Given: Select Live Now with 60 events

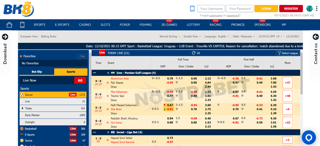Looking at the screenshot, I should tap(53, 80).
